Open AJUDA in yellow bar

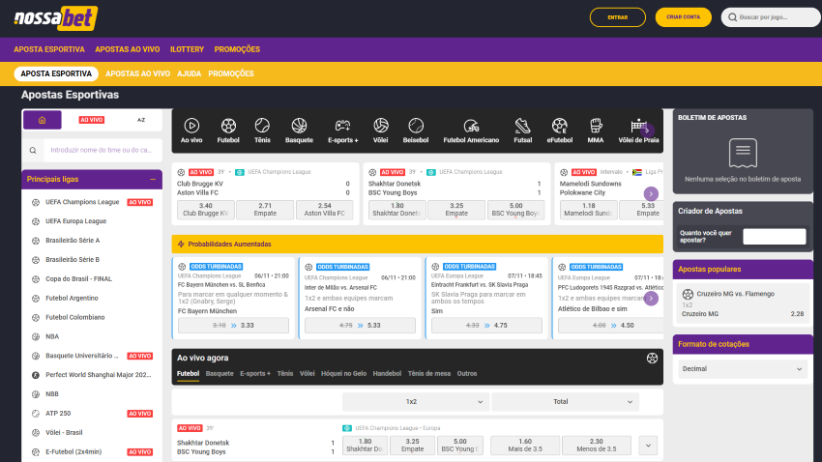click(x=189, y=73)
